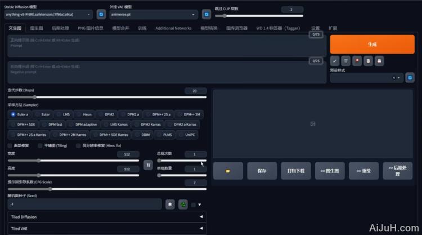Refresh the external VAE model list
The image size is (422, 235).
pos(206,14)
